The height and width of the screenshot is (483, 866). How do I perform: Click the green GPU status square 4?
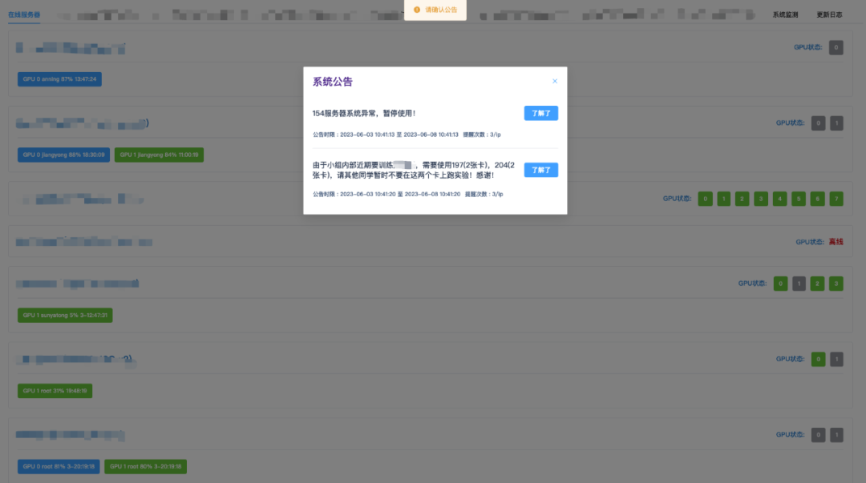pos(780,199)
